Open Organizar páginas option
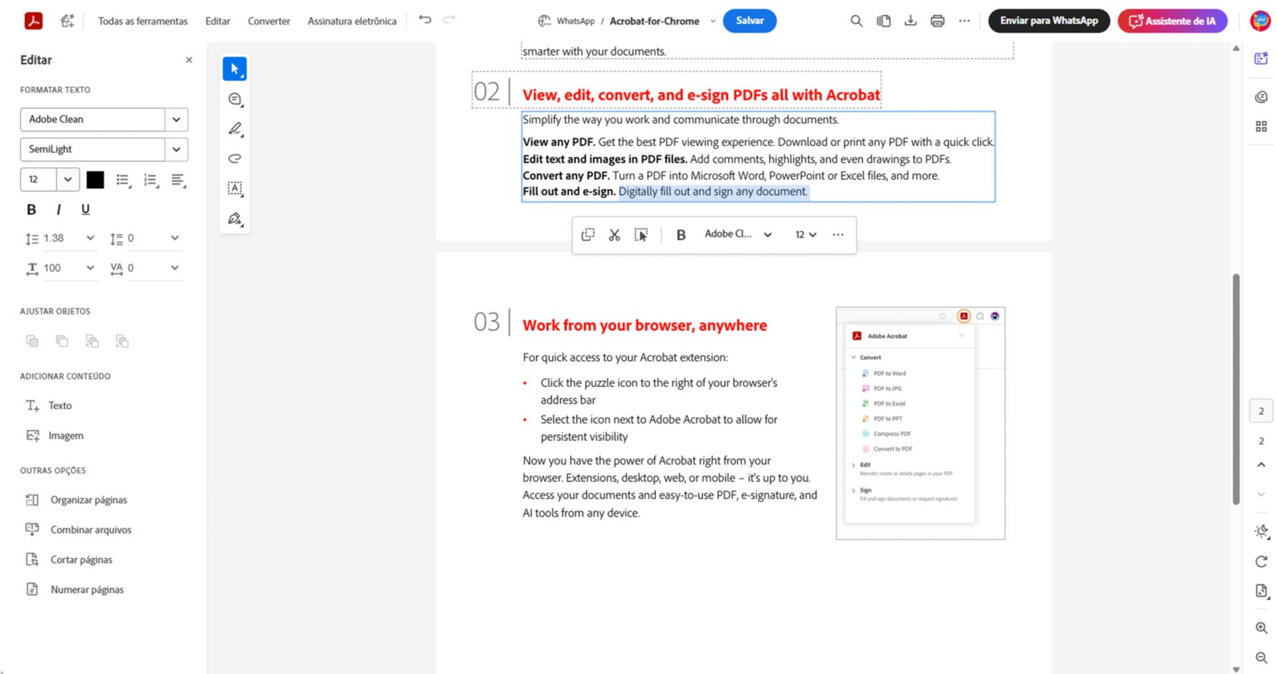 coord(76,500)
